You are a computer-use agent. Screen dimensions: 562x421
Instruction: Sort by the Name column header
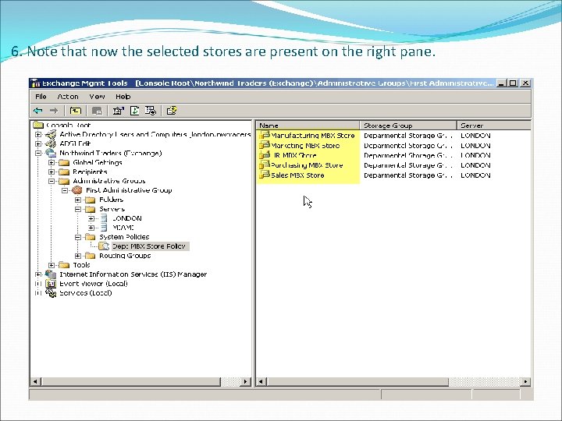[308, 126]
